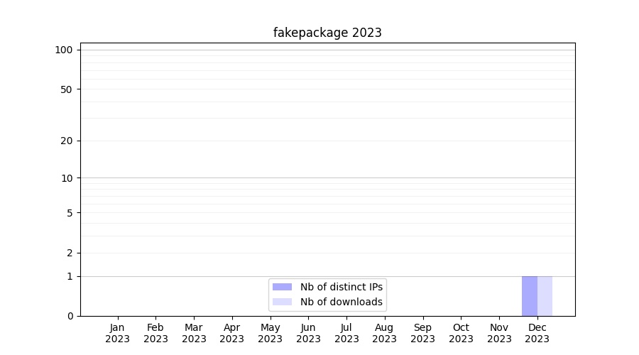Select the Sep 2023 x-axis label
The height and width of the screenshot is (355, 639).
coord(422,333)
